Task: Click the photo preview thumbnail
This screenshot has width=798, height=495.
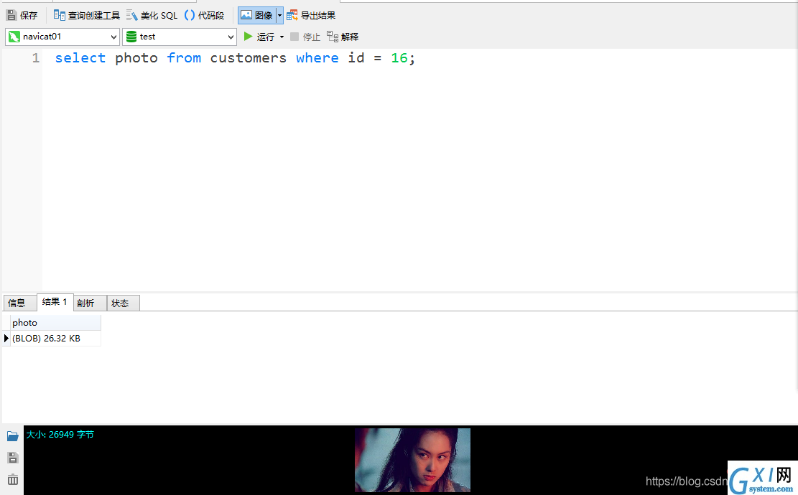Action: click(412, 460)
